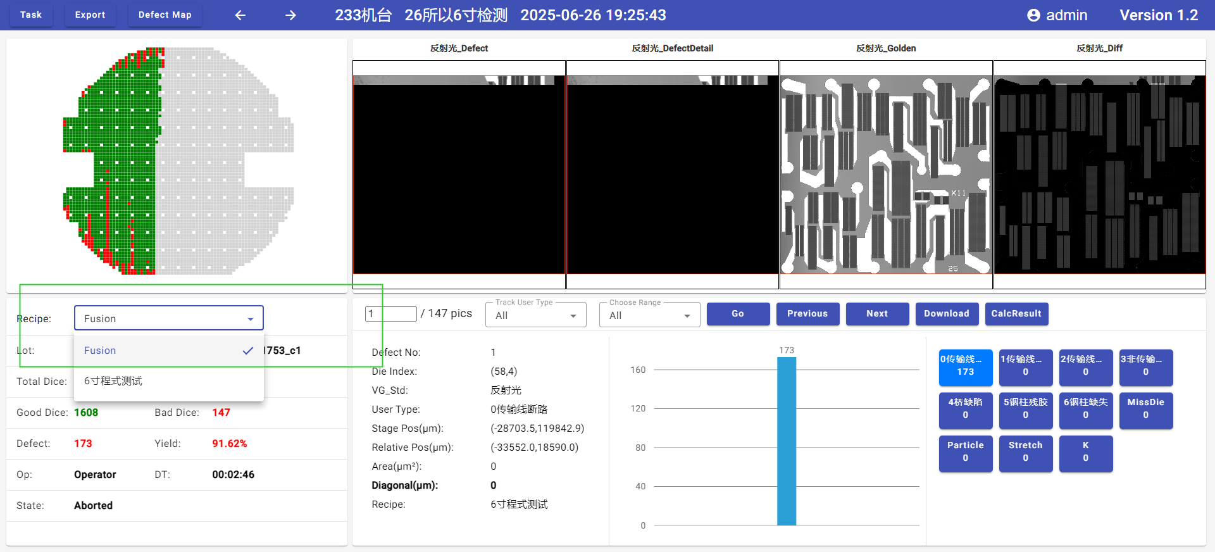Open the Defect Map view
This screenshot has width=1215, height=552.
point(165,15)
